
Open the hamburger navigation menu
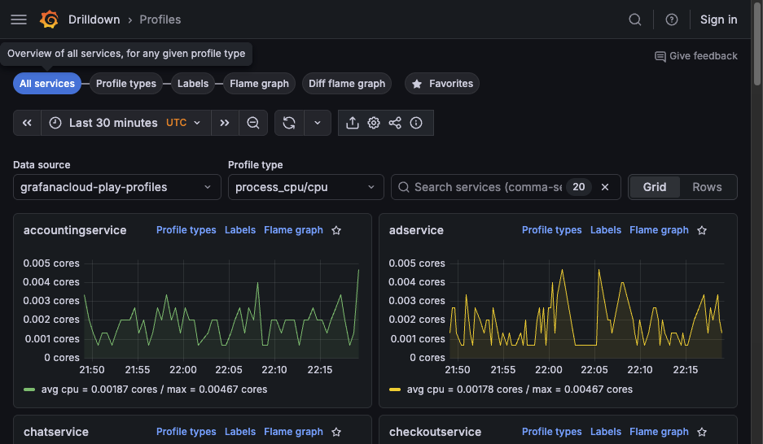pyautogui.click(x=19, y=20)
